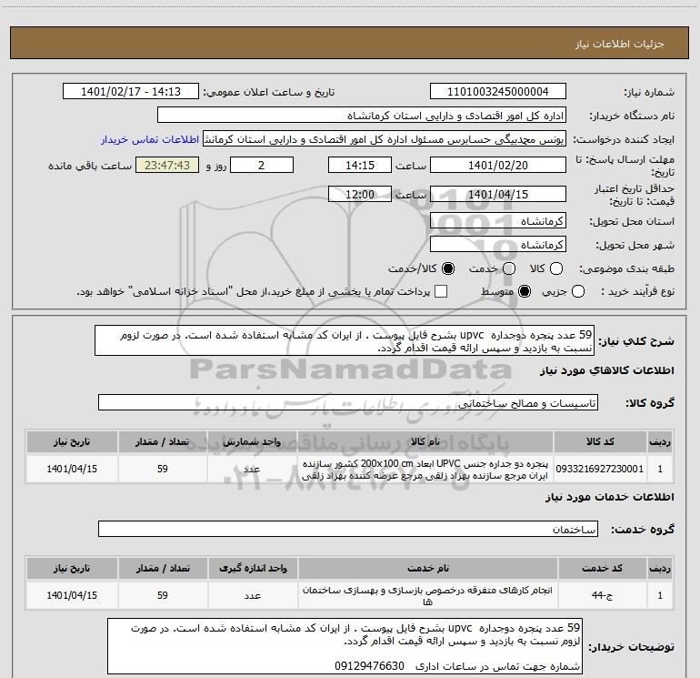Click the request creator field يونس محمدبيگی
This screenshot has width=700, height=678.
coord(385,139)
